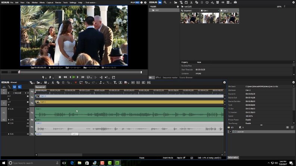This screenshot has width=296, height=166.
Task: Click the Open project folder icon in timeline toolbar
Action: tap(38, 82)
